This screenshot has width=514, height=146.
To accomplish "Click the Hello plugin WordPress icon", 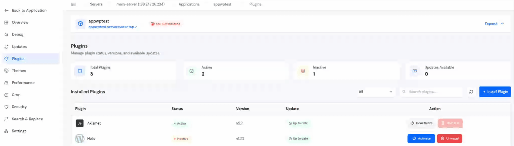I will tap(80, 139).
